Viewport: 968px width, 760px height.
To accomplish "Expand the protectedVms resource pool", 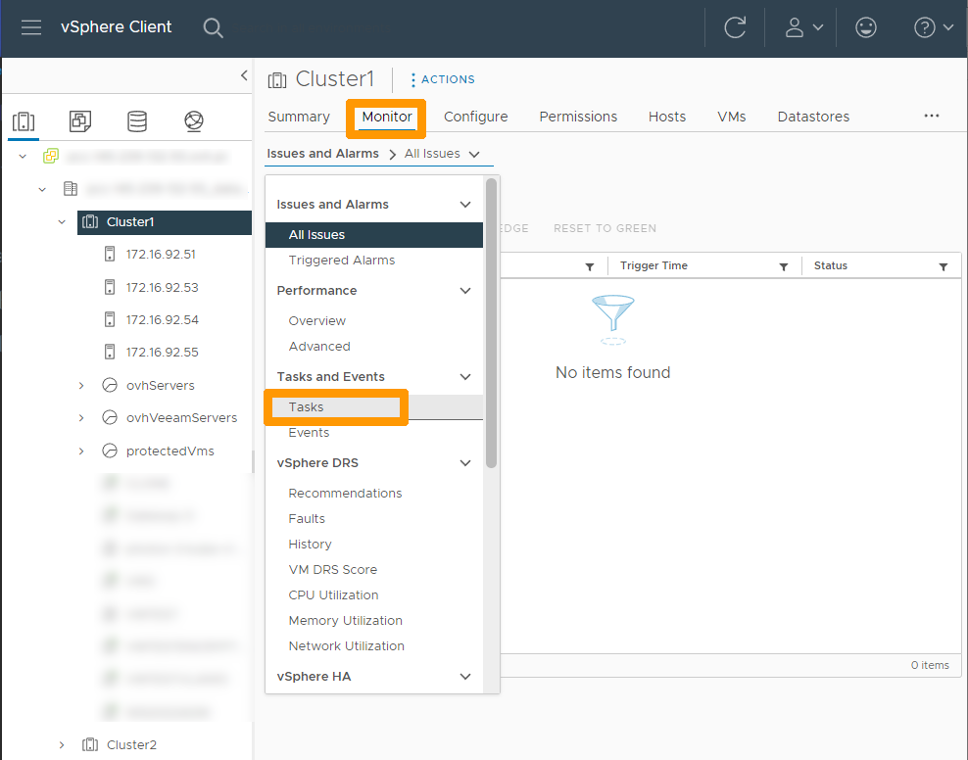I will point(81,451).
